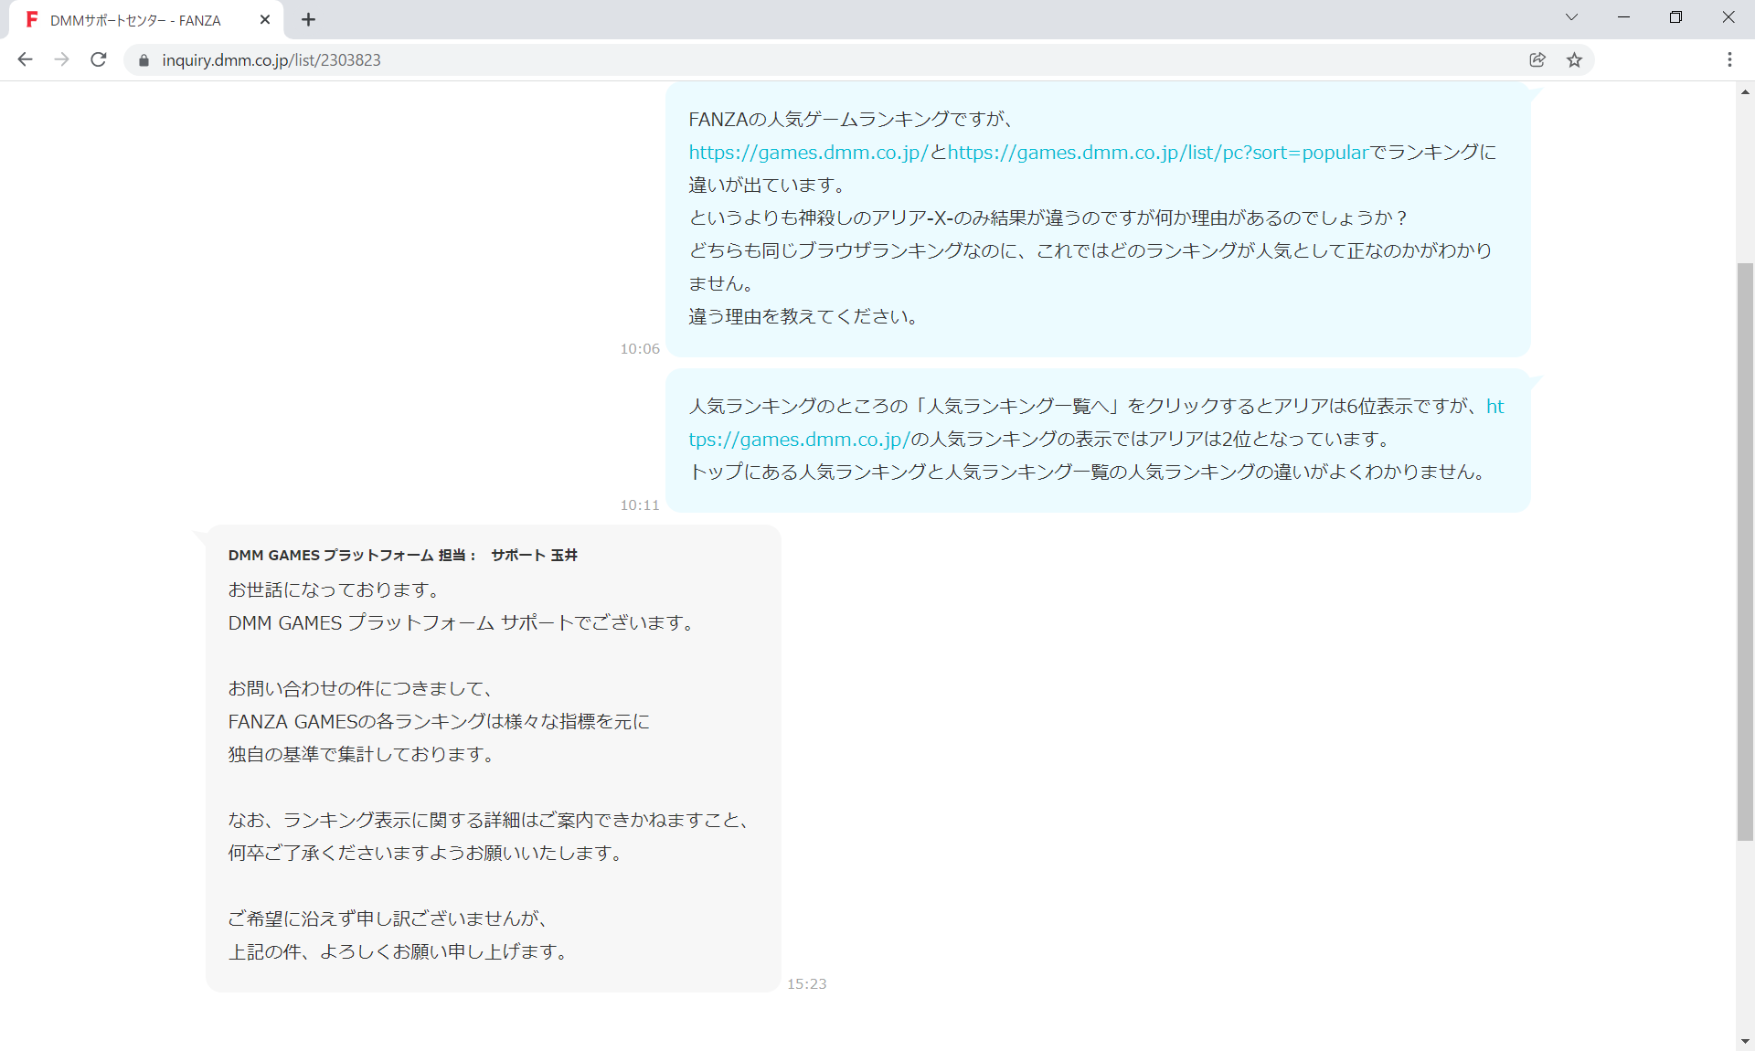This screenshot has width=1755, height=1051.
Task: Reload the inquiry page
Action: 99,59
